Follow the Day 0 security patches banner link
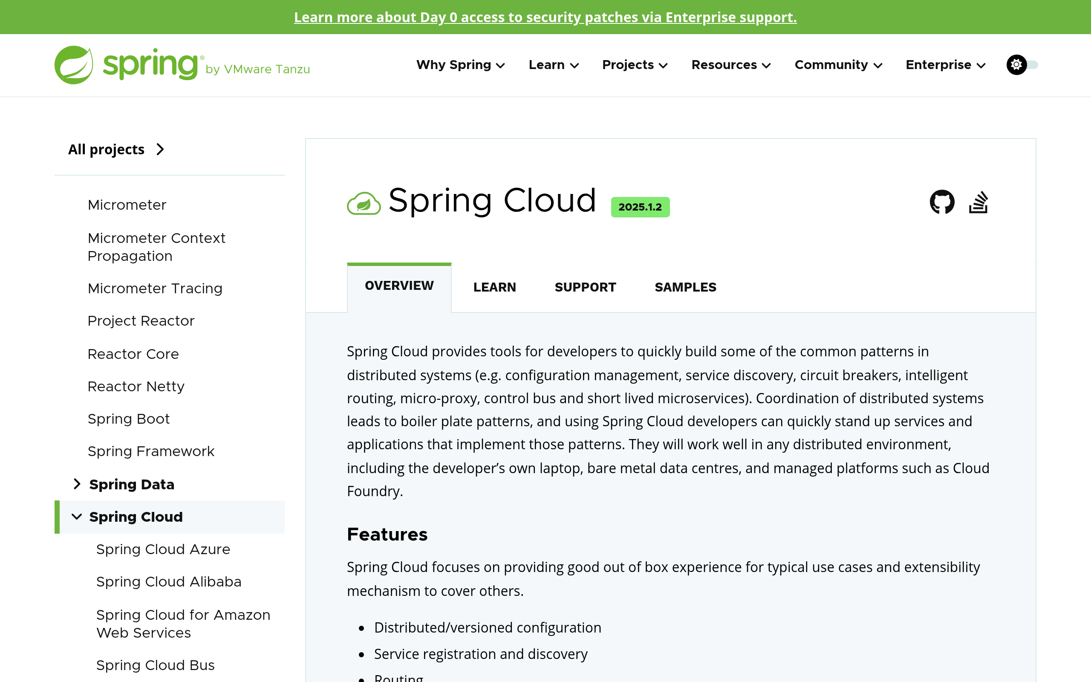The image size is (1091, 682). coord(545,17)
